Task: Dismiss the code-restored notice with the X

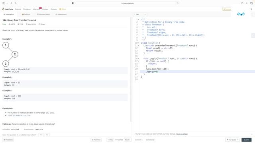Action: [x=252, y=134]
